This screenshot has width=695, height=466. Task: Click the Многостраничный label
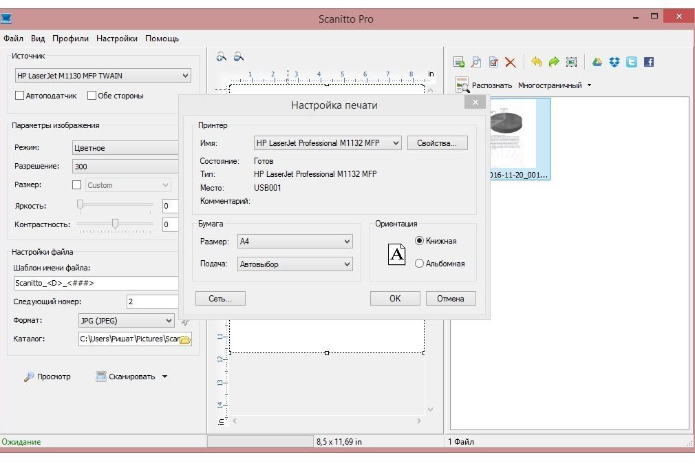pos(550,85)
